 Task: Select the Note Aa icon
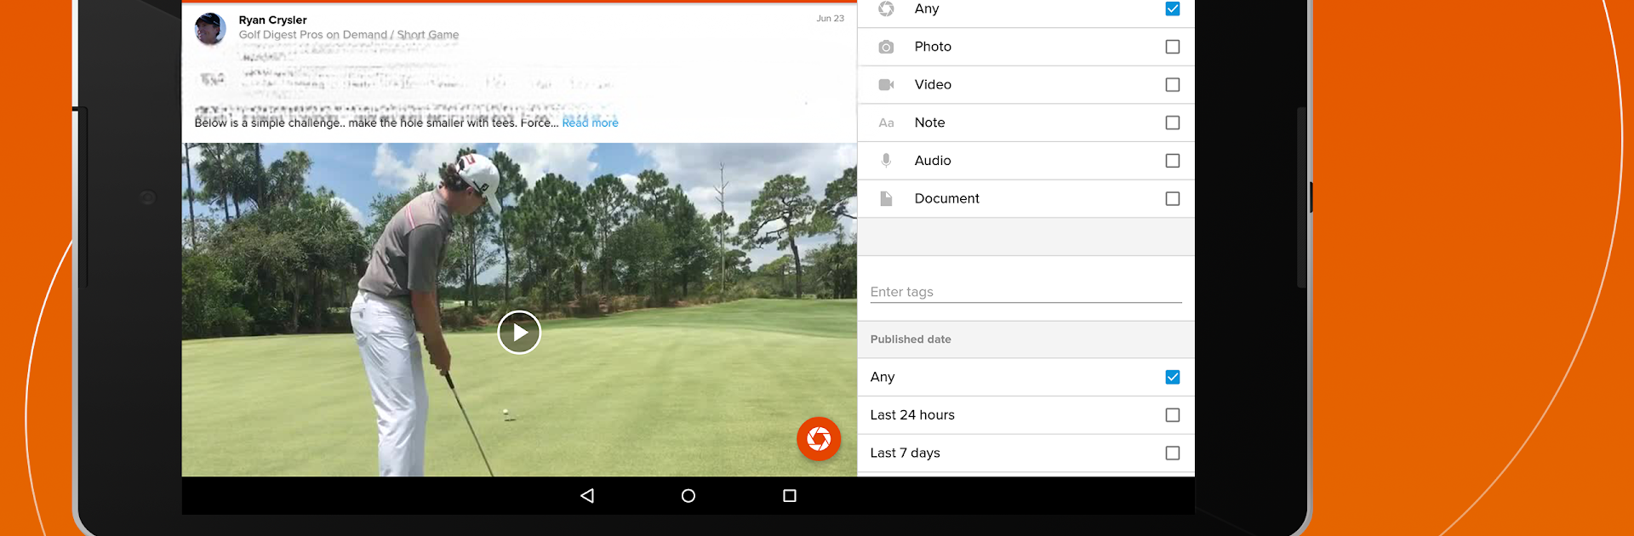tap(886, 123)
